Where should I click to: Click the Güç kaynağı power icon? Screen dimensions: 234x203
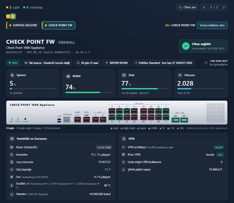click(x=12, y=169)
